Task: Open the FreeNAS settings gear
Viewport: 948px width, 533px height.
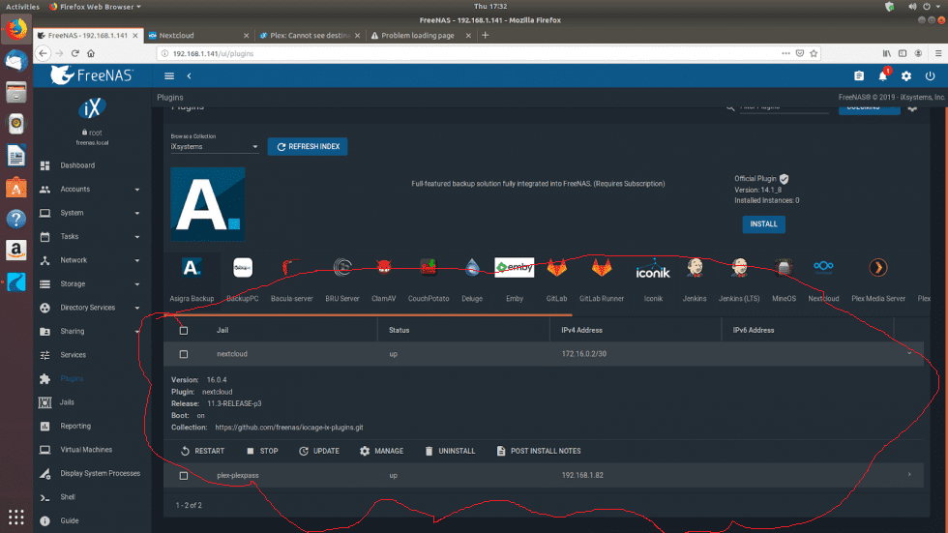Action: click(x=905, y=76)
